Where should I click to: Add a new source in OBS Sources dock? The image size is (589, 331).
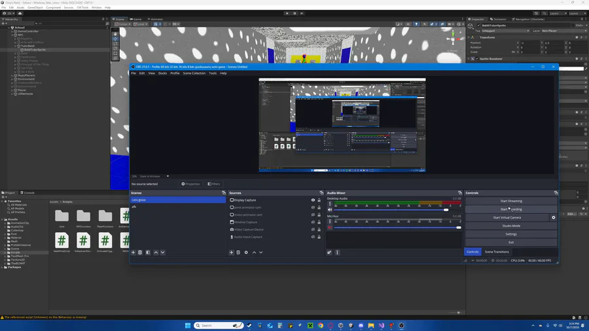[232, 253]
